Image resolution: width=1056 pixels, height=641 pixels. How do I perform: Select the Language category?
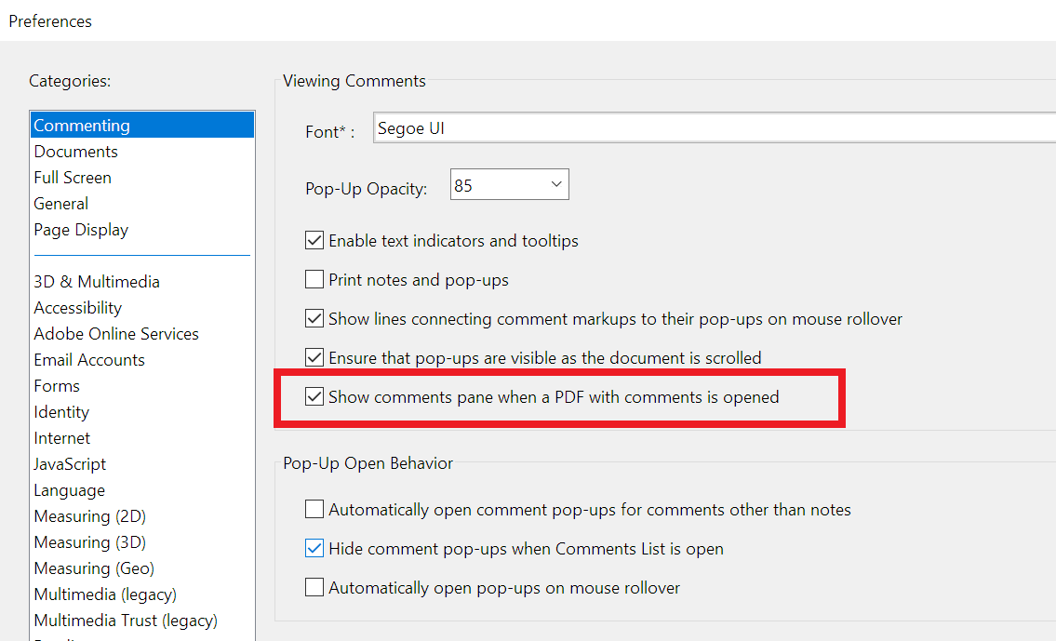pyautogui.click(x=69, y=489)
